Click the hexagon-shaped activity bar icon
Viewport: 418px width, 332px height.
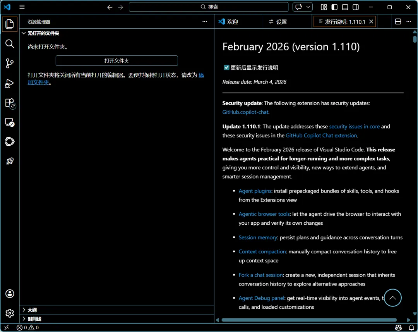point(10,142)
